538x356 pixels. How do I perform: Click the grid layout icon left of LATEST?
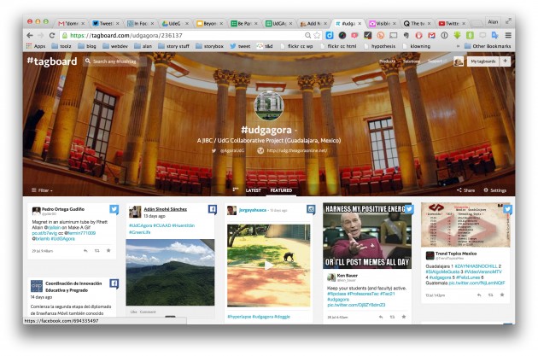(236, 190)
